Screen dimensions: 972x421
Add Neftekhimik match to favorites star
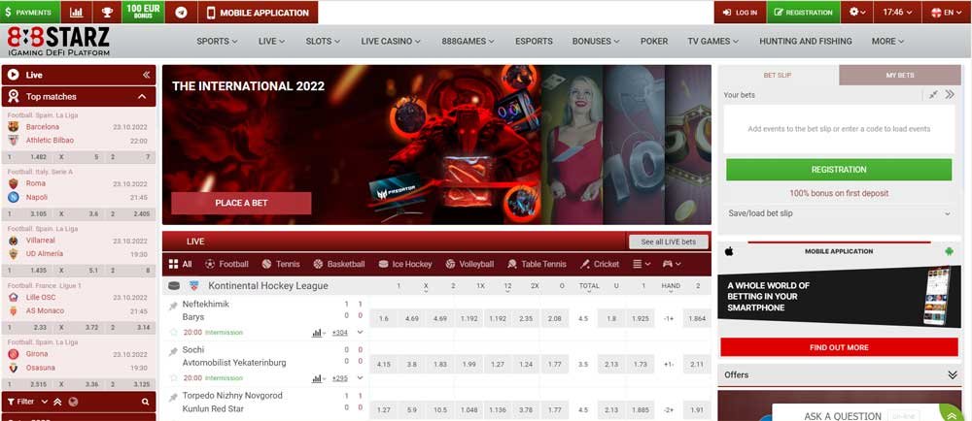click(x=174, y=333)
